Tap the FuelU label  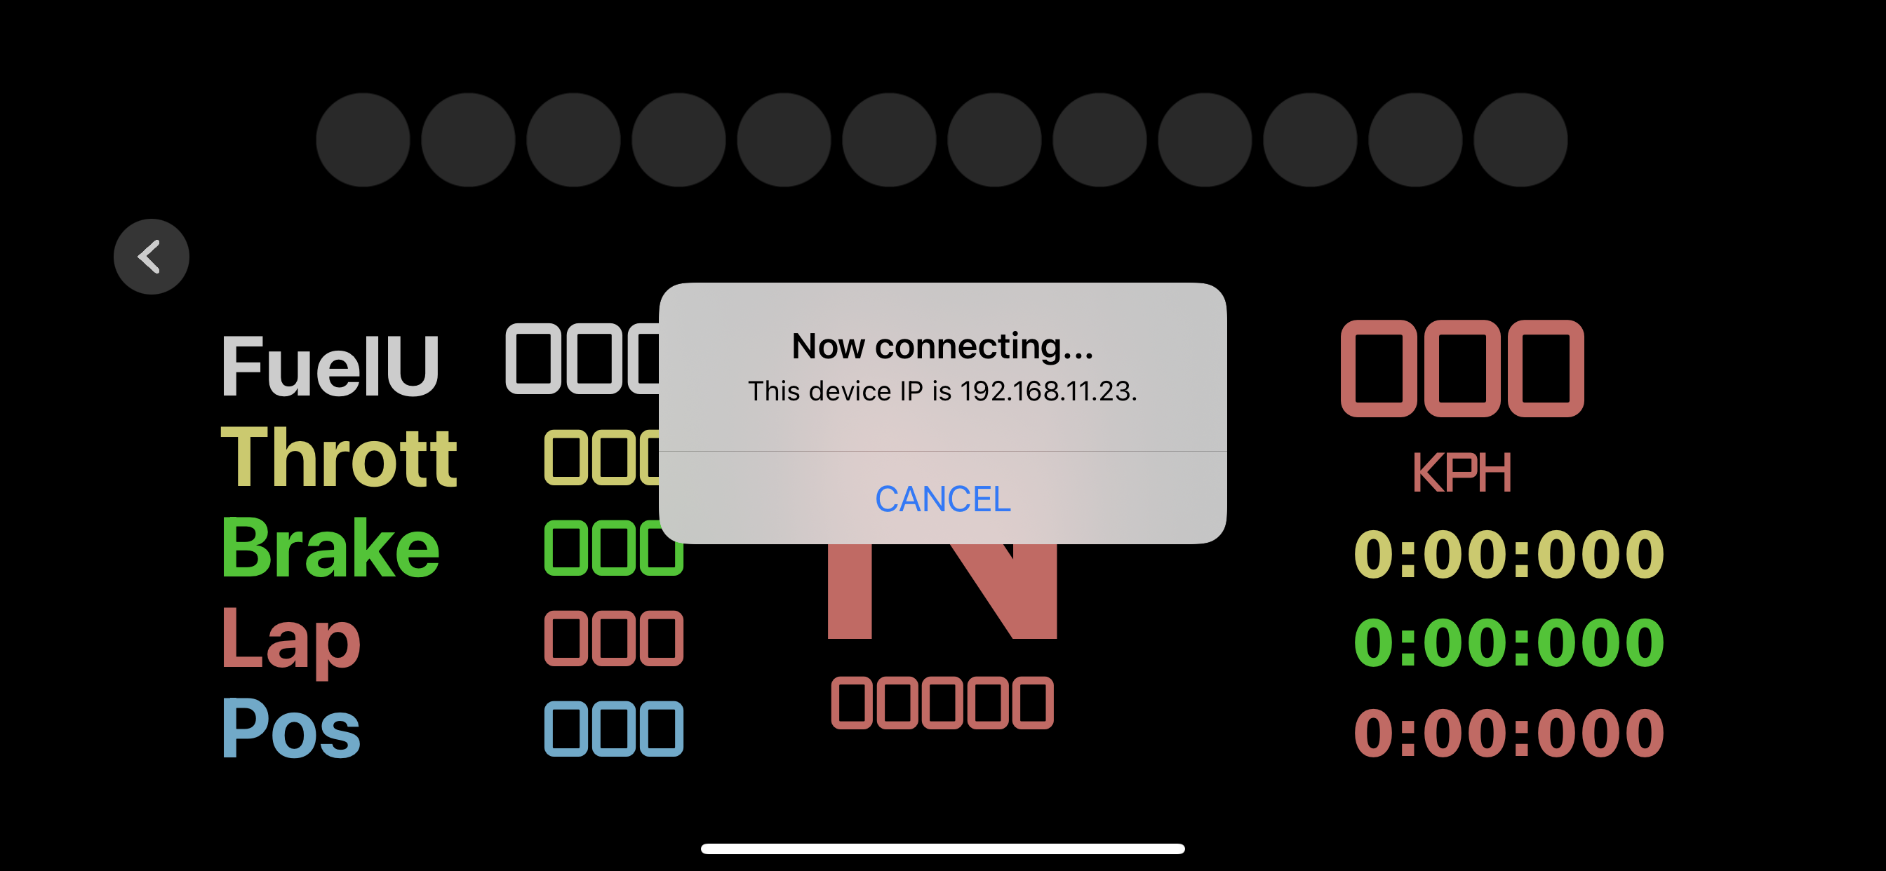click(x=330, y=366)
